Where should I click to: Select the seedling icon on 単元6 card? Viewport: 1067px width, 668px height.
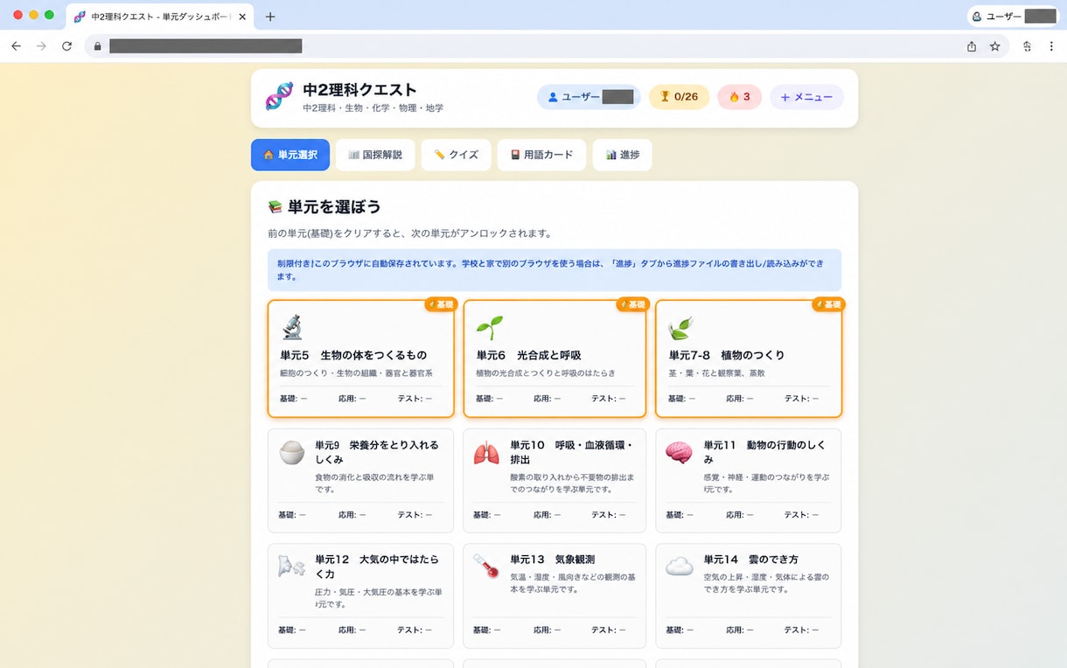[489, 327]
